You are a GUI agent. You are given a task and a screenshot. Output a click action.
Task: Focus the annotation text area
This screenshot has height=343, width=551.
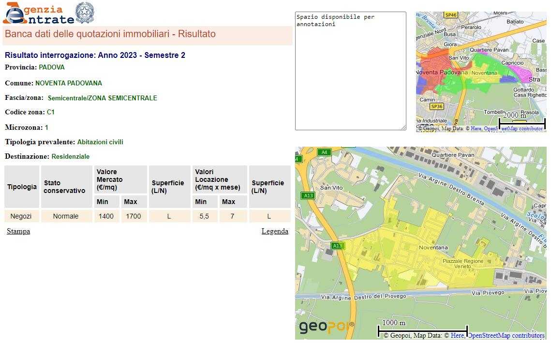click(350, 70)
